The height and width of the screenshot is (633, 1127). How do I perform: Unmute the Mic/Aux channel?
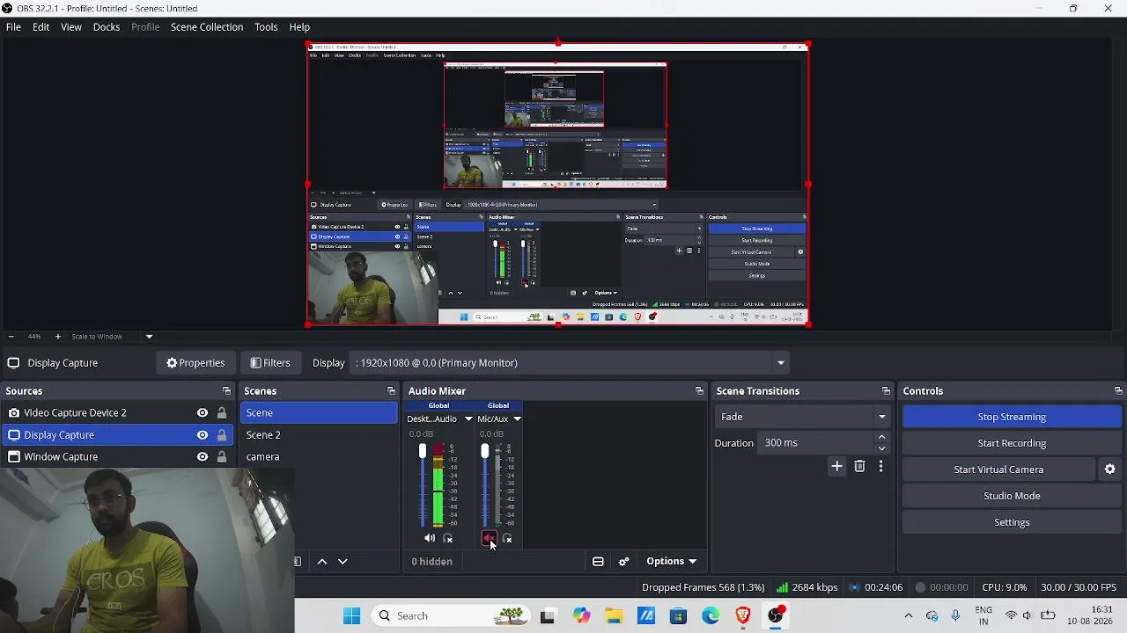(489, 538)
